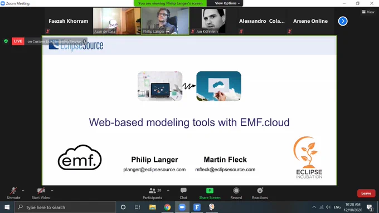Screen dimensions: 379x213
Task: Open Cortana circle icon in taskbar
Action: click(x=123, y=207)
